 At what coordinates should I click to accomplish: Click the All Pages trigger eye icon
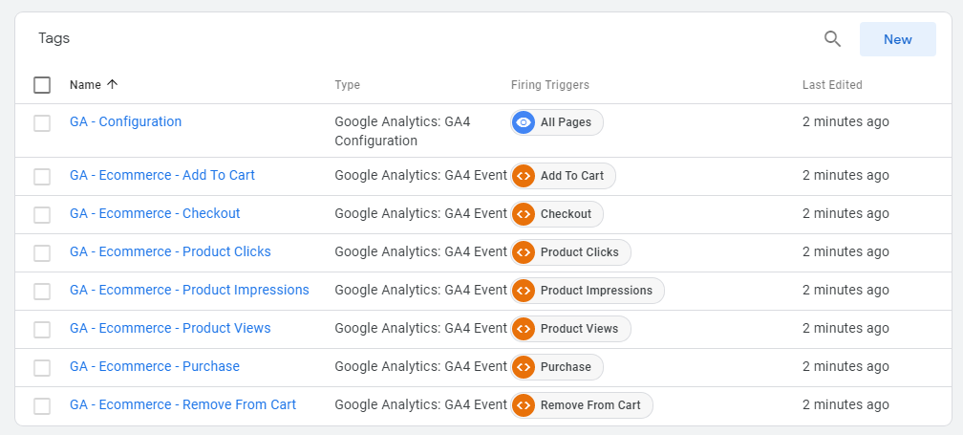[524, 122]
